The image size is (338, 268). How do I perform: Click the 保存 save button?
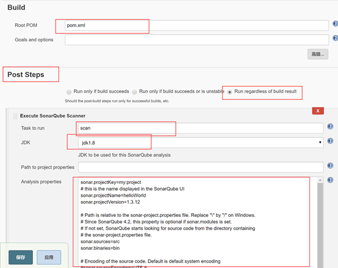pos(21,257)
